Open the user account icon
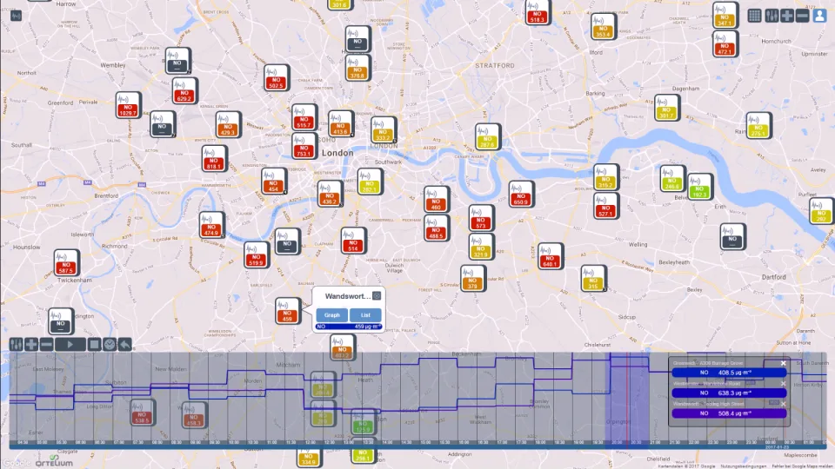835x469 pixels. tap(819, 16)
